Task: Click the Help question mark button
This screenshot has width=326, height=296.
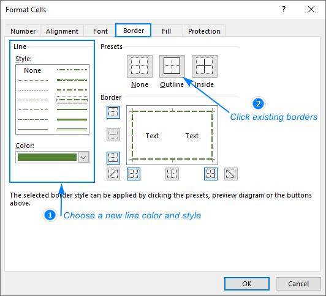Action: tap(284, 9)
